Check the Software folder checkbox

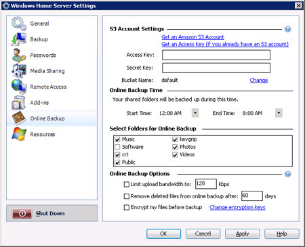117,147
